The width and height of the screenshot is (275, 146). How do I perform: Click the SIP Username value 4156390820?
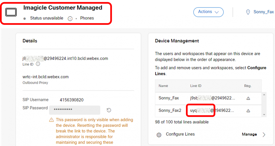[71, 100]
